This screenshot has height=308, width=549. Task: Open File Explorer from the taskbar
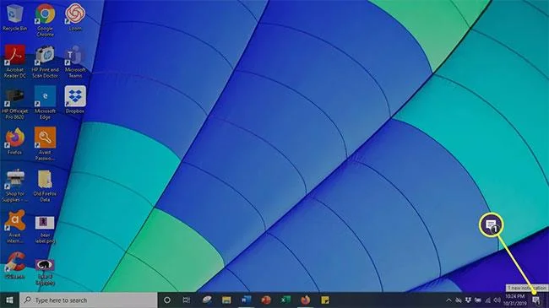226,300
